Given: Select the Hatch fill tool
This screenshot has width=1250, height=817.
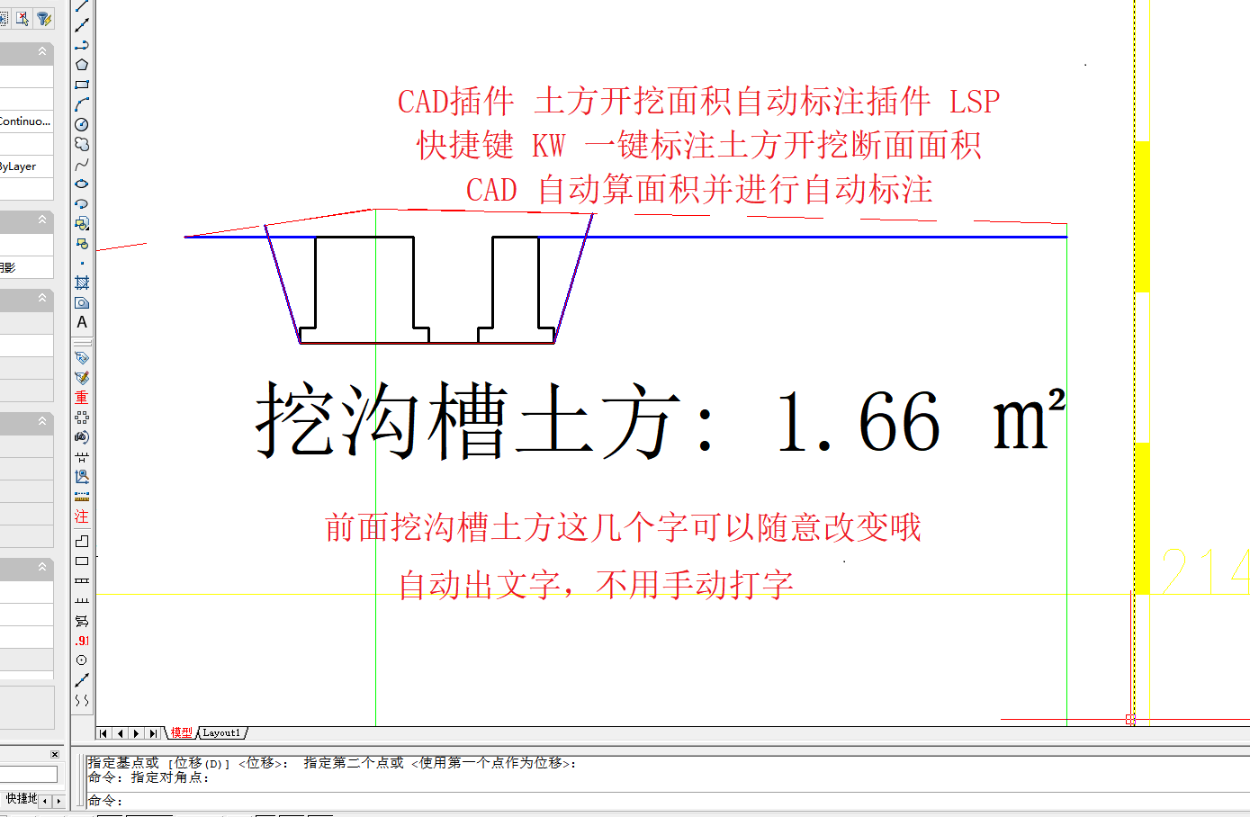Looking at the screenshot, I should (82, 283).
